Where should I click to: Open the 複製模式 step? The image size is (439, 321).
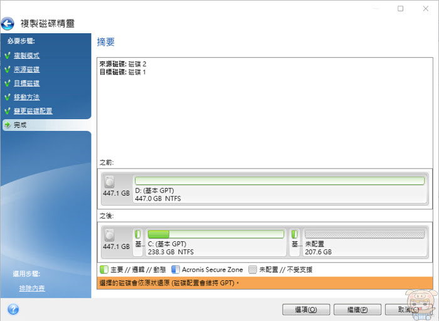(27, 55)
